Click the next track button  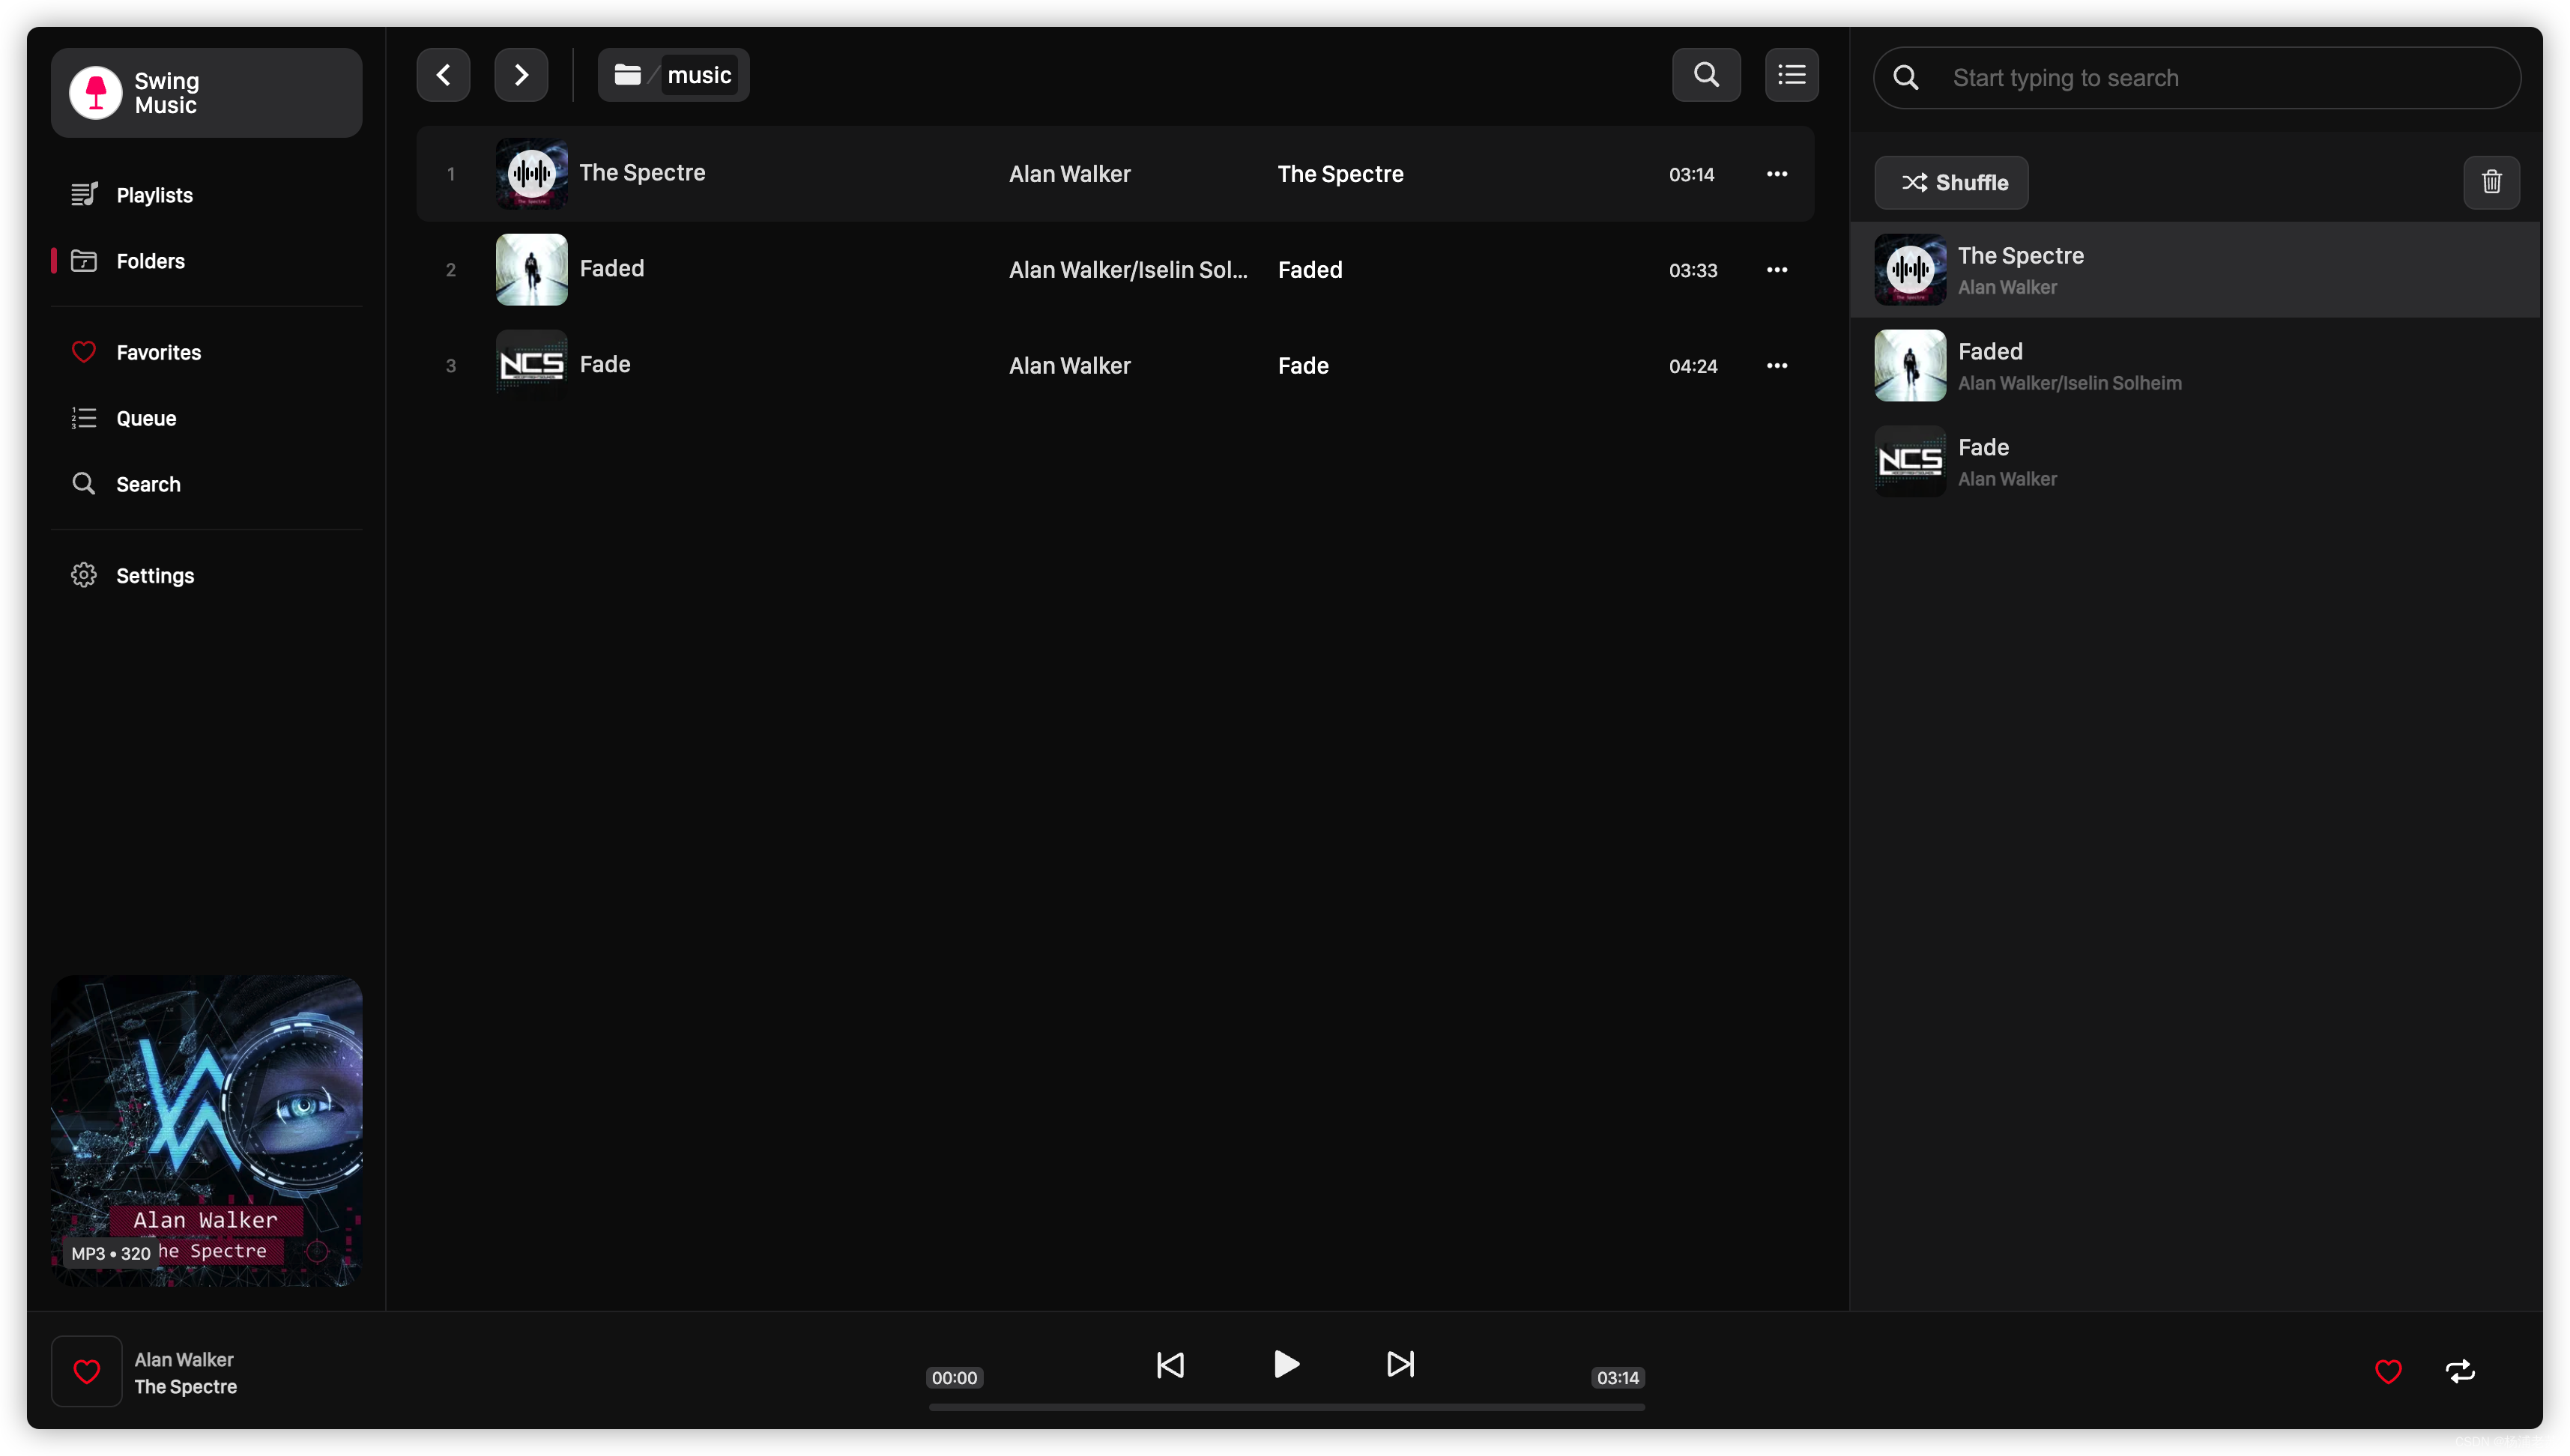1400,1362
